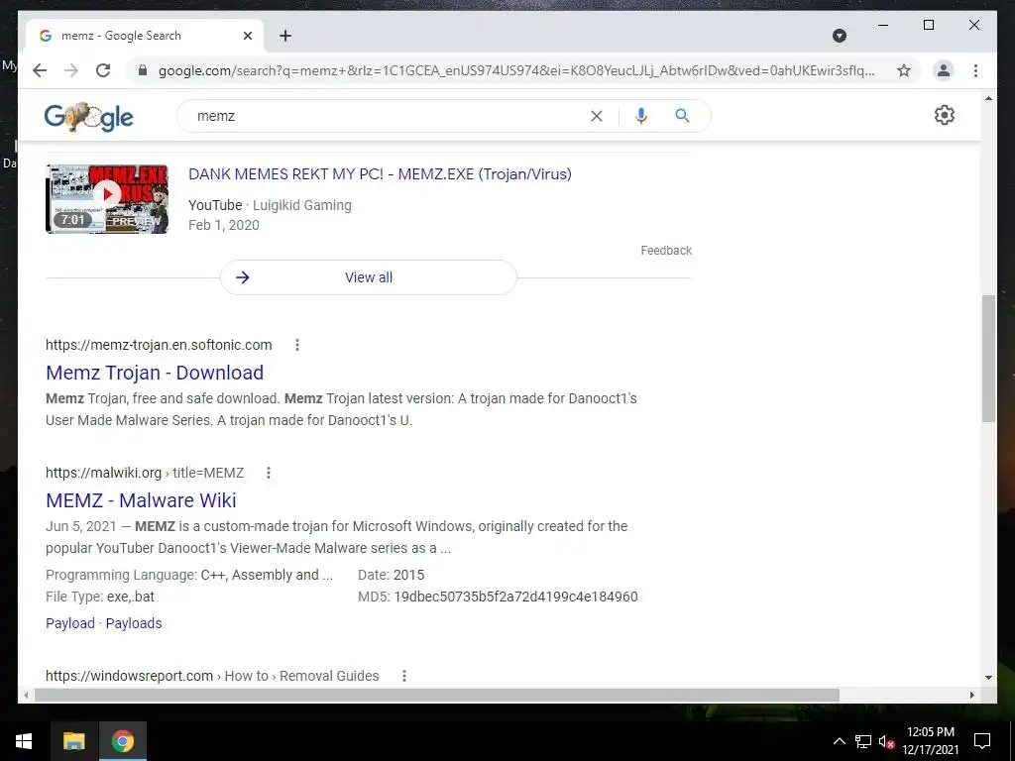
Task: Start voice search with microphone
Action: 641,116
